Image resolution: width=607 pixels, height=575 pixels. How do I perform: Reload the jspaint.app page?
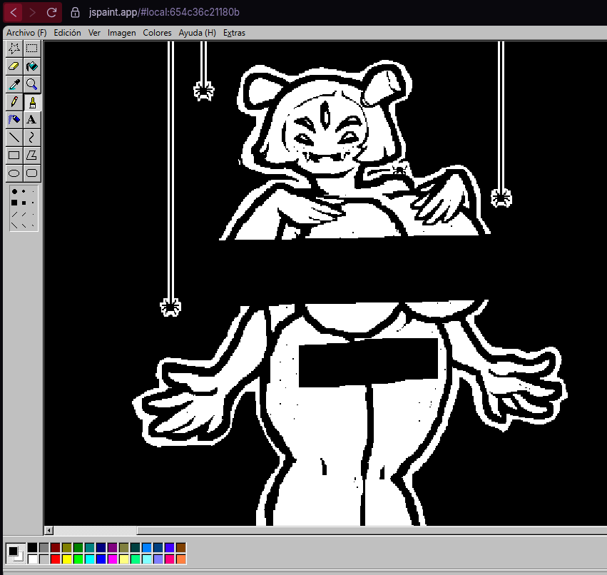pos(51,12)
